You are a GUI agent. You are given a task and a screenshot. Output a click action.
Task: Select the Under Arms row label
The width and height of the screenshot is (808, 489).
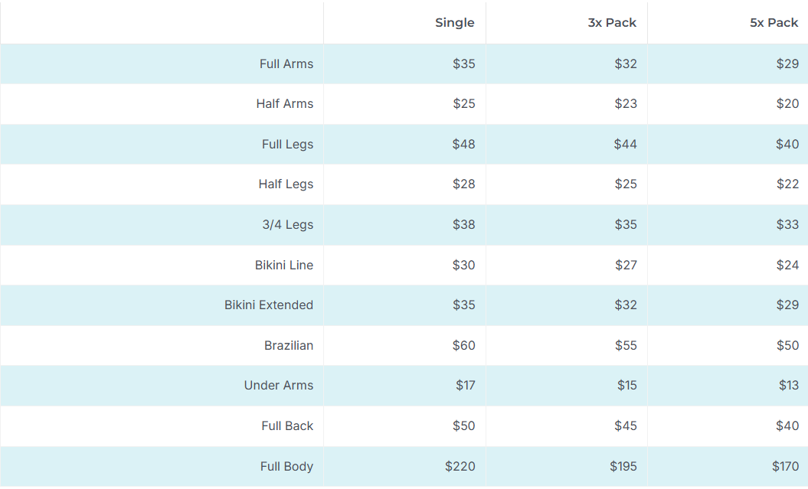279,386
